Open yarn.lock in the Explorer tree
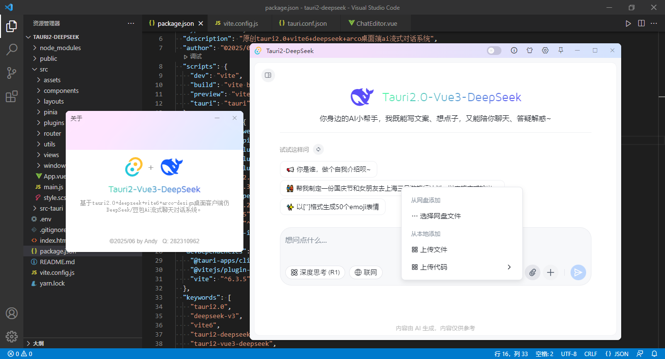The image size is (665, 359). 83,283
